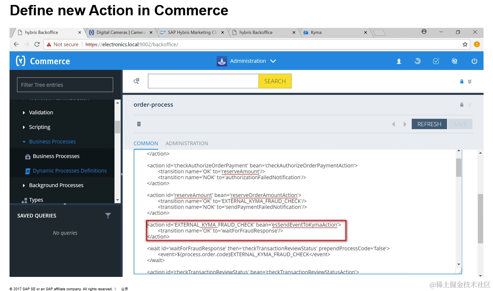Click the EXTERNAL_KYMA_FRAUD_CHECK action line
The width and height of the screenshot is (493, 291).
[x=244, y=225]
